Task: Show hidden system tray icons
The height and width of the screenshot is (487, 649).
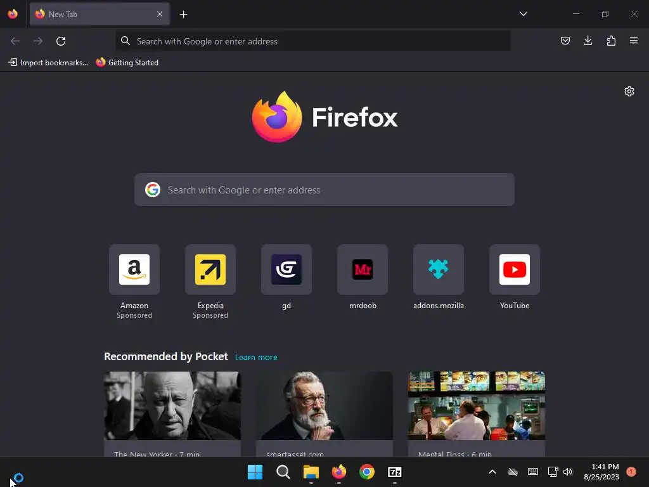Action: (492, 472)
